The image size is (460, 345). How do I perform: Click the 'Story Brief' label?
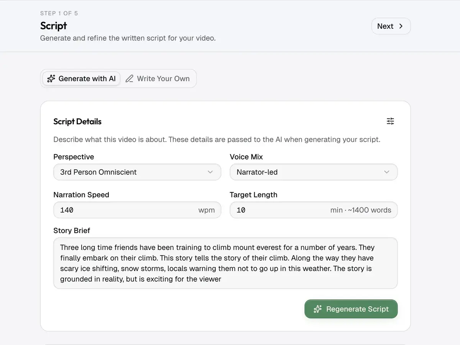(x=72, y=230)
